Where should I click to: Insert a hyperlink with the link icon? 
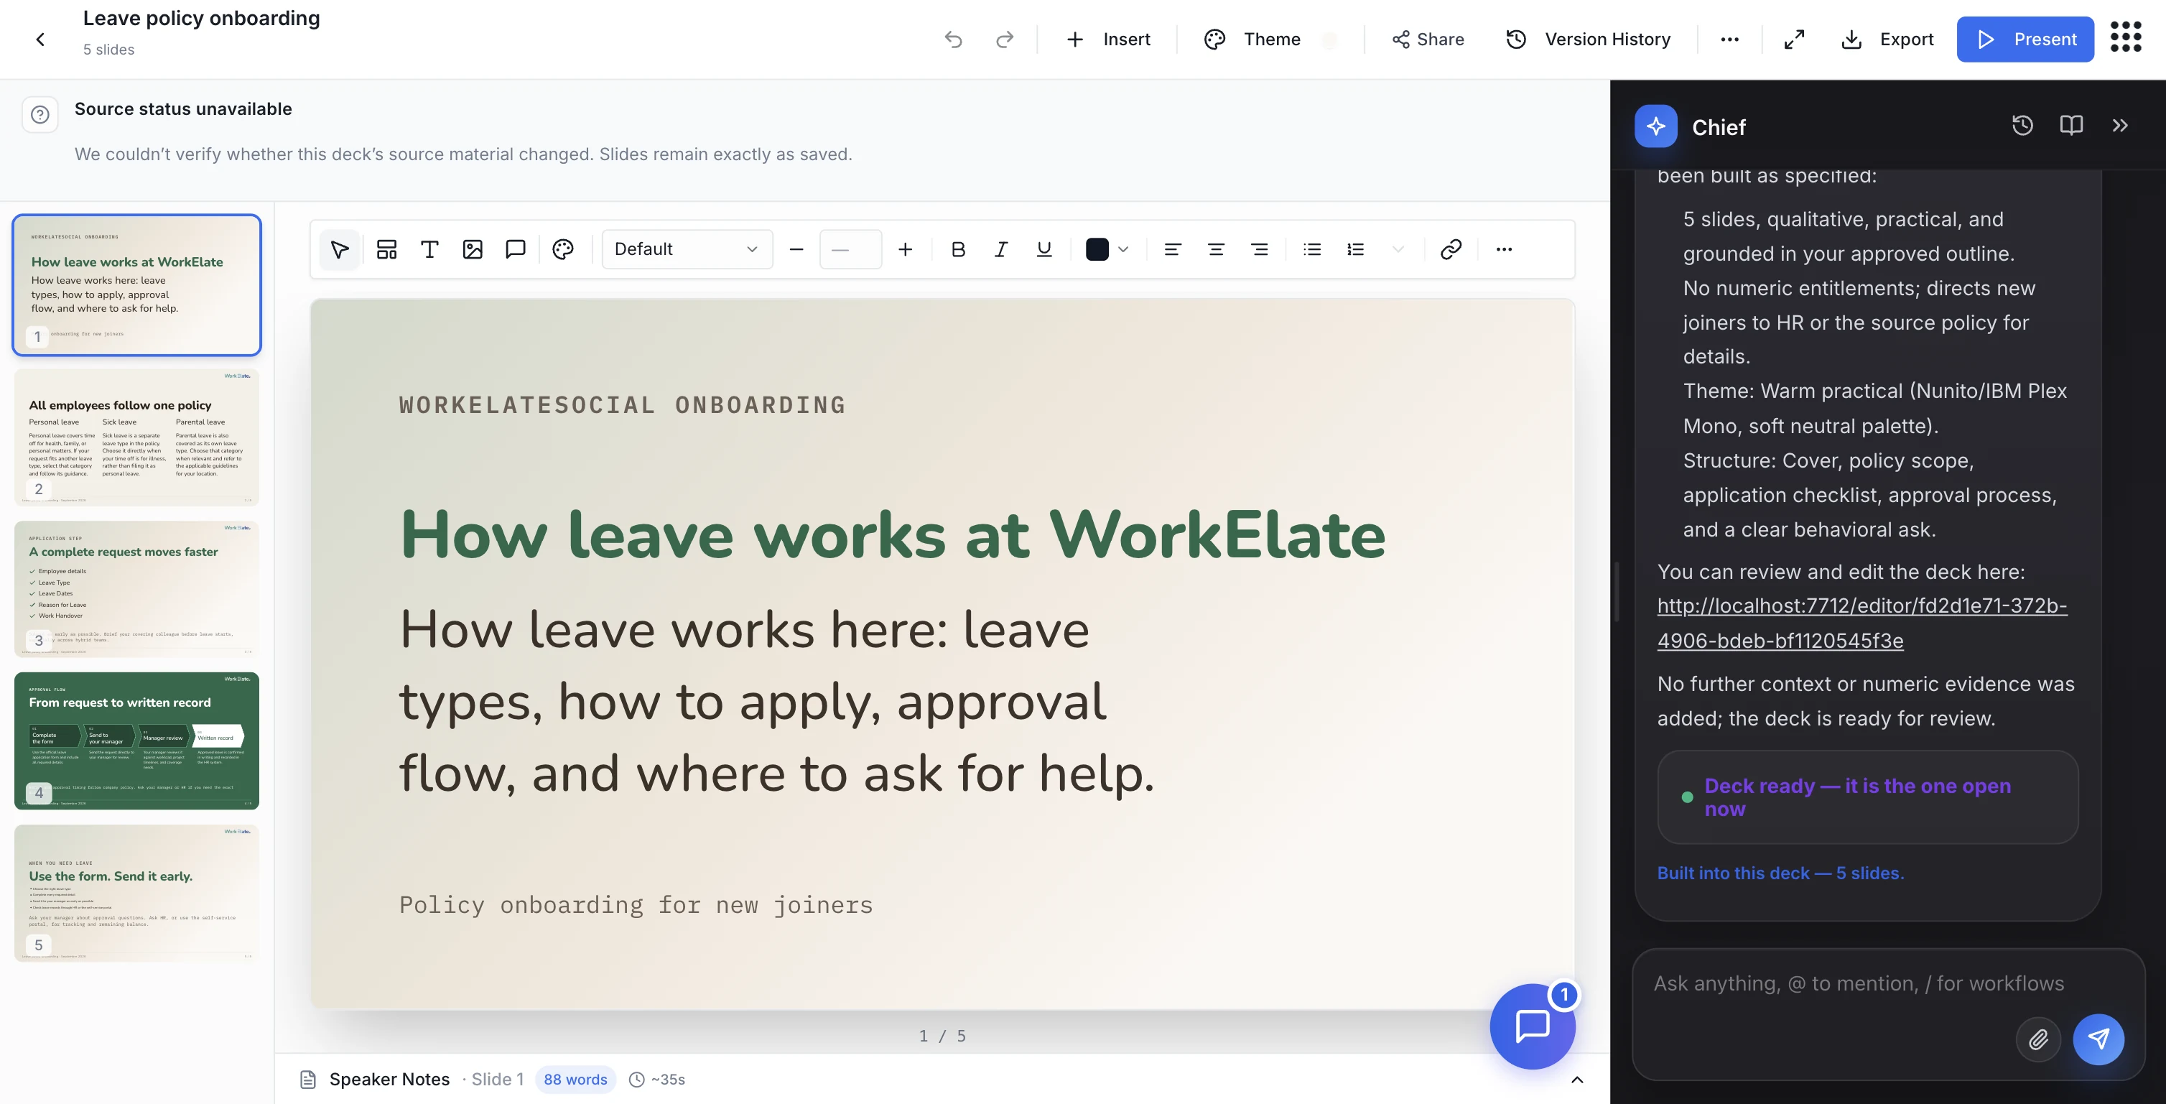click(x=1451, y=249)
